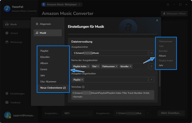The width and height of the screenshot is (192, 123).
Task: Select the Musik settings tab
Action: pyautogui.click(x=48, y=33)
